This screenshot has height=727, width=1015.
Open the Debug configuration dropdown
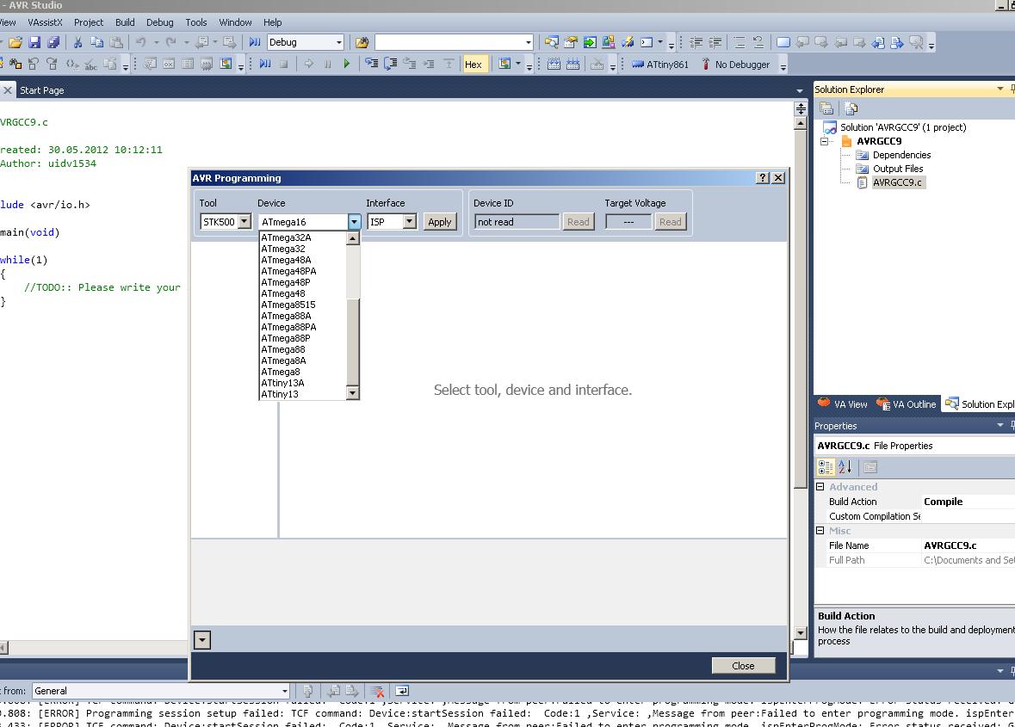point(337,43)
